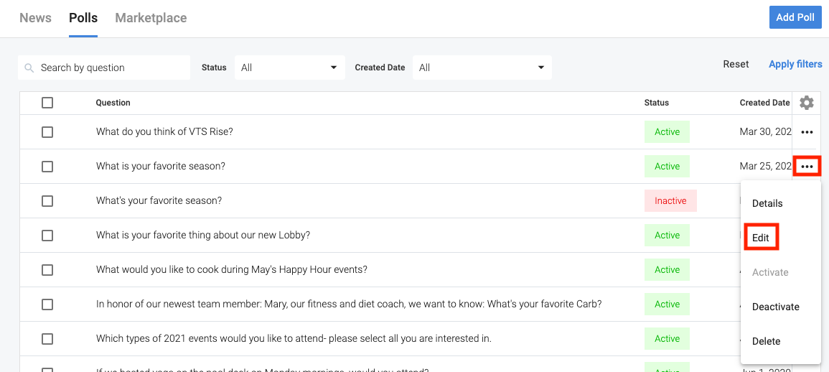Switch to the News tab
The height and width of the screenshot is (372, 829).
pos(35,18)
